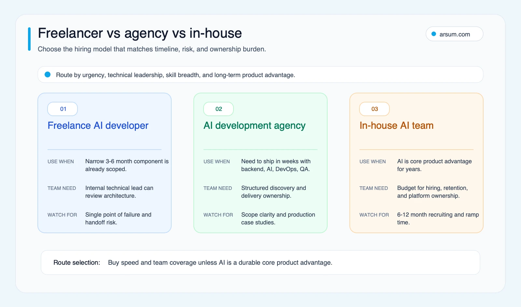Click WATCH FOR label in in-house card
The width and height of the screenshot is (521, 307).
pyautogui.click(x=374, y=215)
